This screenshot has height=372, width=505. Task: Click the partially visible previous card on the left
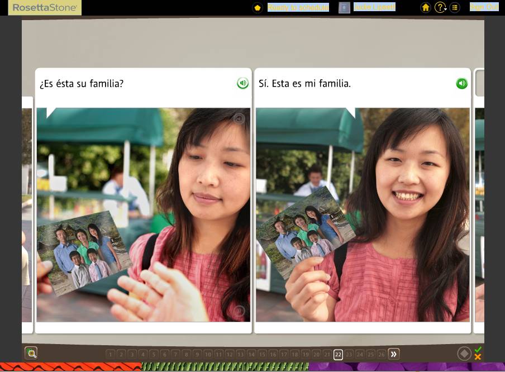click(27, 215)
